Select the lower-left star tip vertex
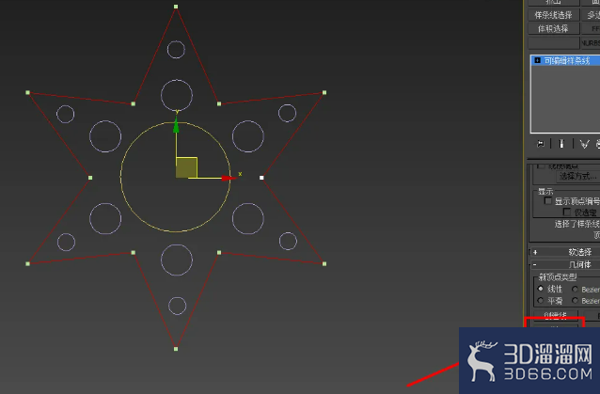This screenshot has height=394, width=600. pyautogui.click(x=27, y=263)
